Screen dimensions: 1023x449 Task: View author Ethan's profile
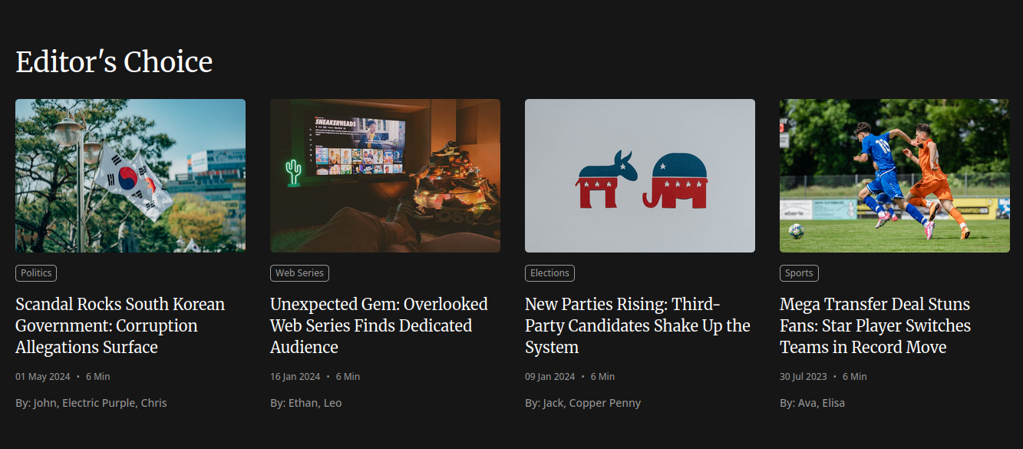302,403
